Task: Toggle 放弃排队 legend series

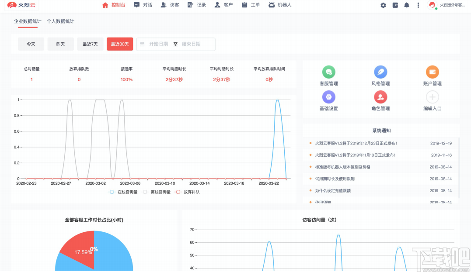Action: 187,192
